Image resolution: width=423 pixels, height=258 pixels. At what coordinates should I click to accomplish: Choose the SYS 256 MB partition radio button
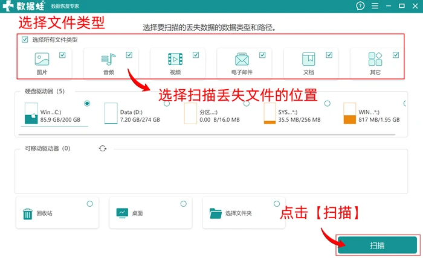click(x=327, y=103)
